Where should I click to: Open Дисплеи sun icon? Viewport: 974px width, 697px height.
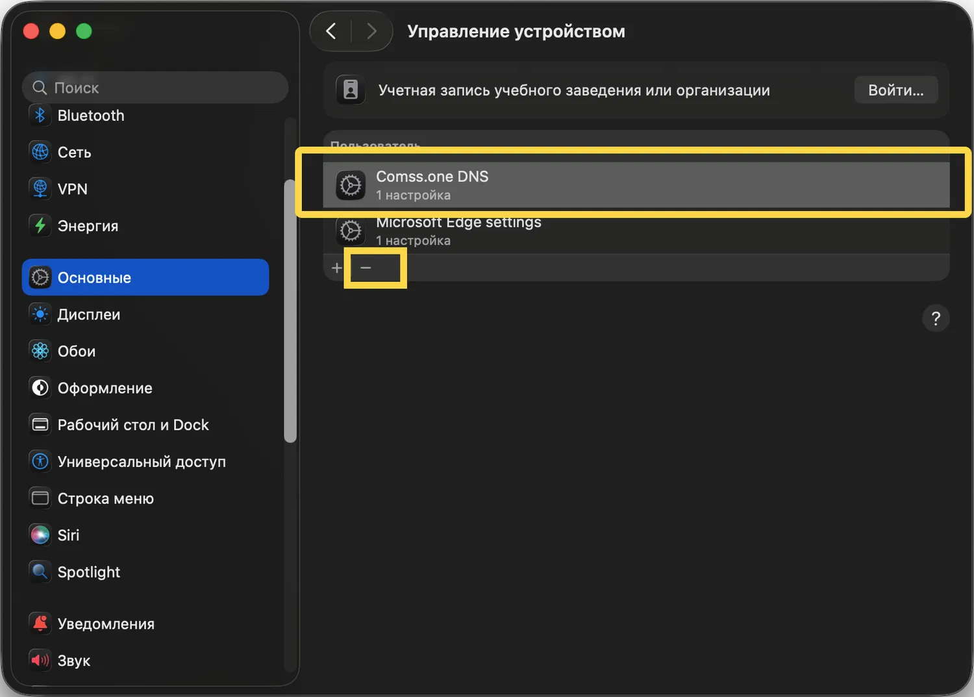[x=40, y=314]
